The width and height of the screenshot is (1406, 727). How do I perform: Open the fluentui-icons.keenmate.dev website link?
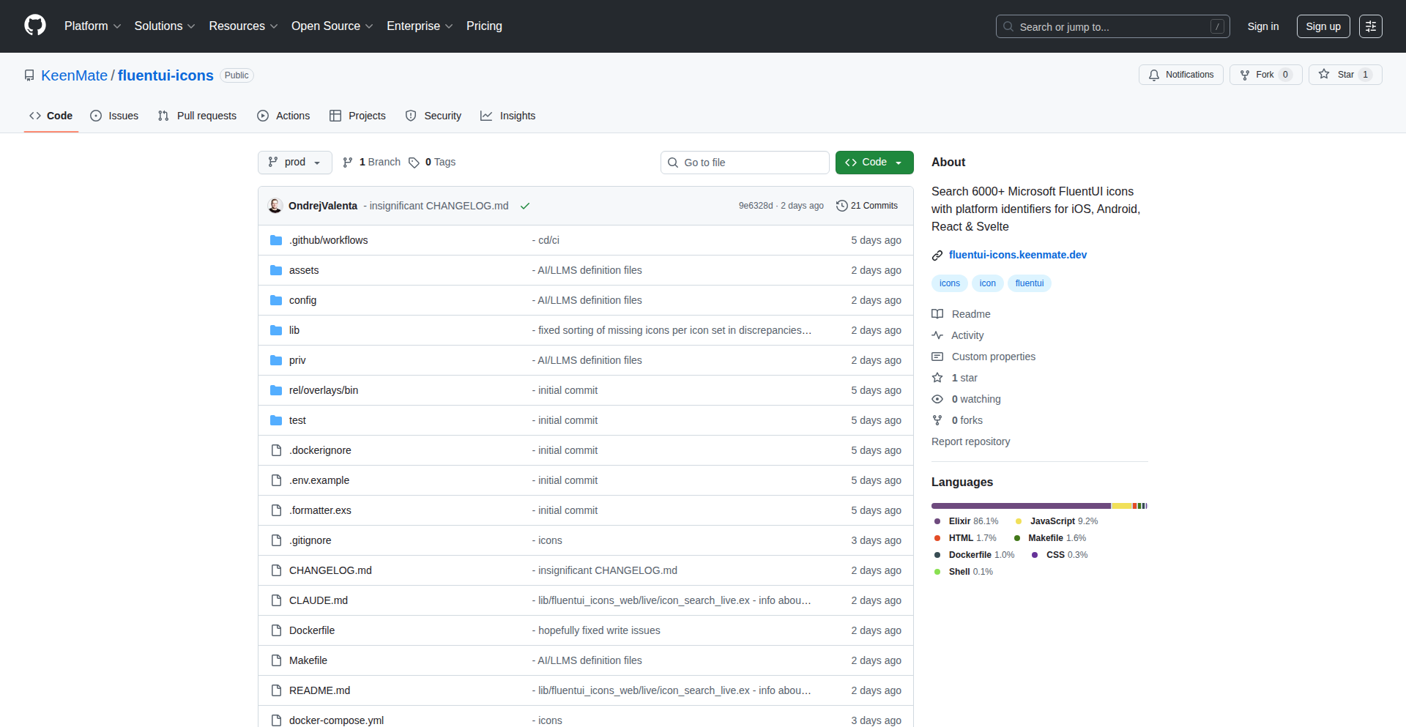click(x=1017, y=255)
